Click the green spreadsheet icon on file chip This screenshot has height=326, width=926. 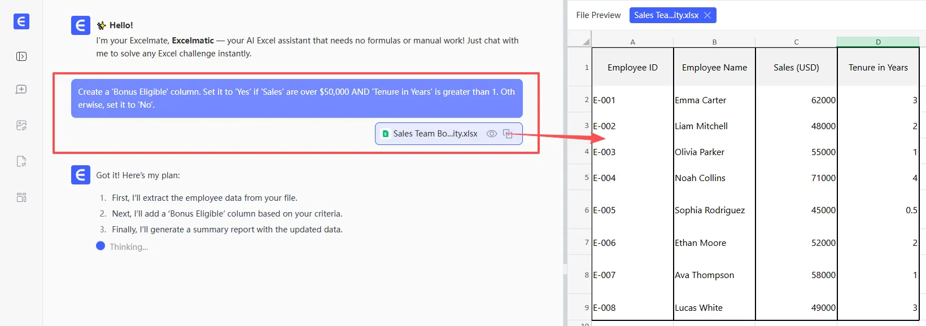(x=386, y=134)
